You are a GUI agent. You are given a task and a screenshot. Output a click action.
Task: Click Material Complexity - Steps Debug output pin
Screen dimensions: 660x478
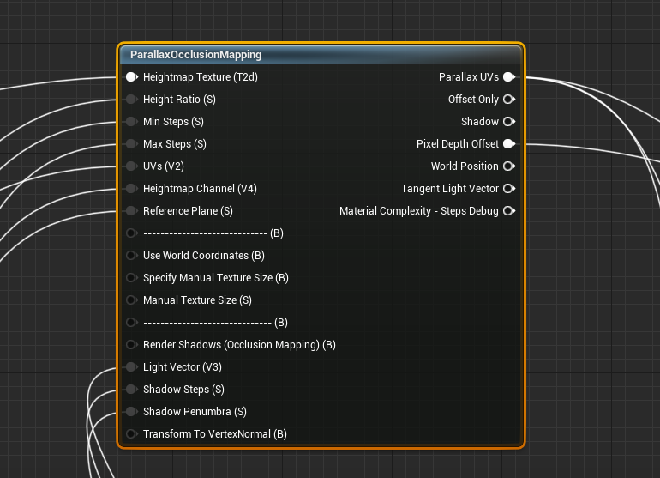tap(508, 211)
